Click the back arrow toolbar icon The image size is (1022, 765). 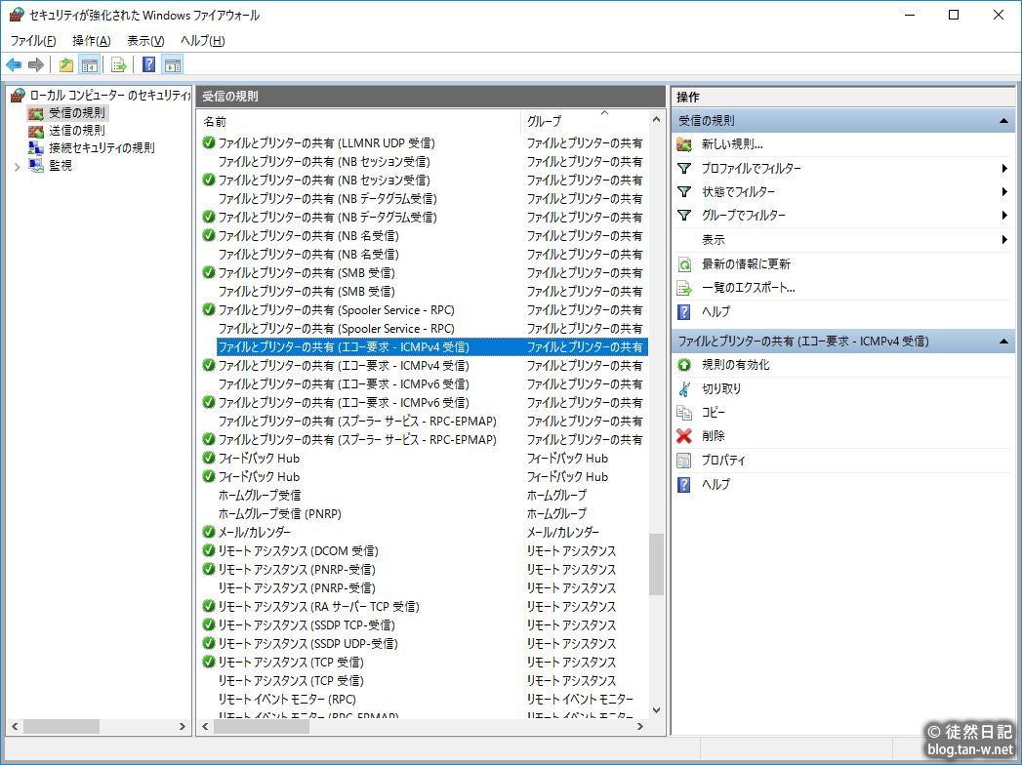[x=14, y=65]
